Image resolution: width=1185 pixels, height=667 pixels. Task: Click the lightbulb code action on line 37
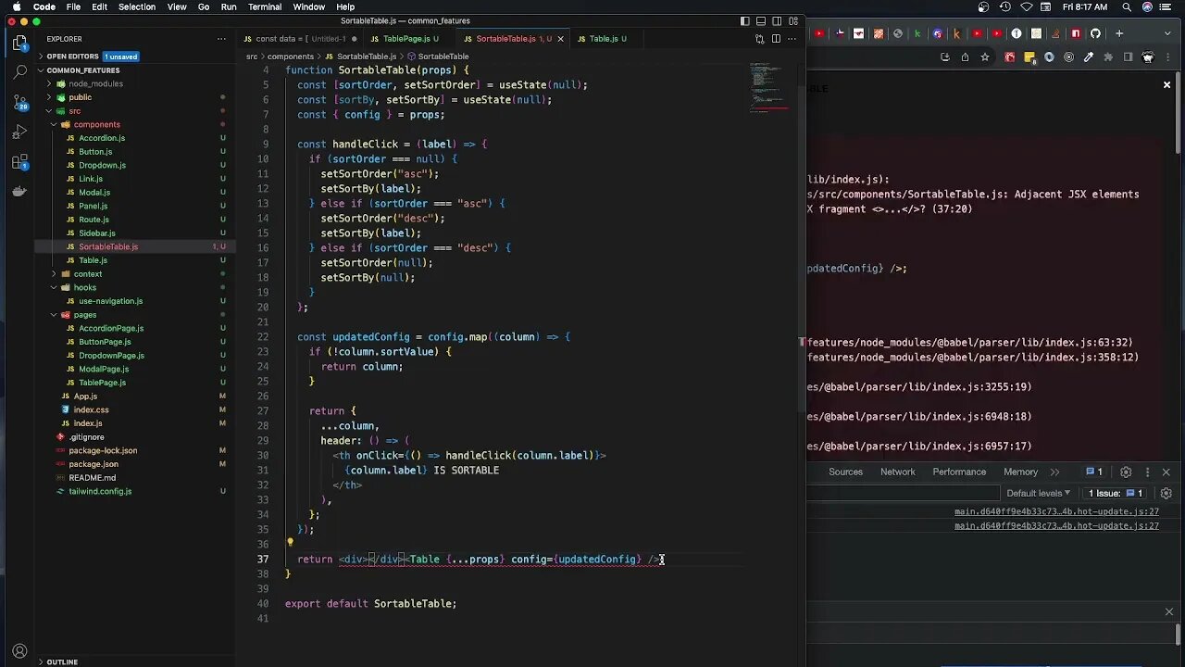point(290,544)
